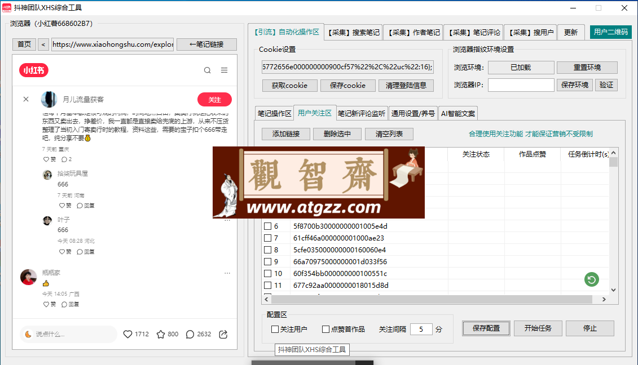
Task: Open the 【采集】搜用户 tab
Action: [531, 33]
